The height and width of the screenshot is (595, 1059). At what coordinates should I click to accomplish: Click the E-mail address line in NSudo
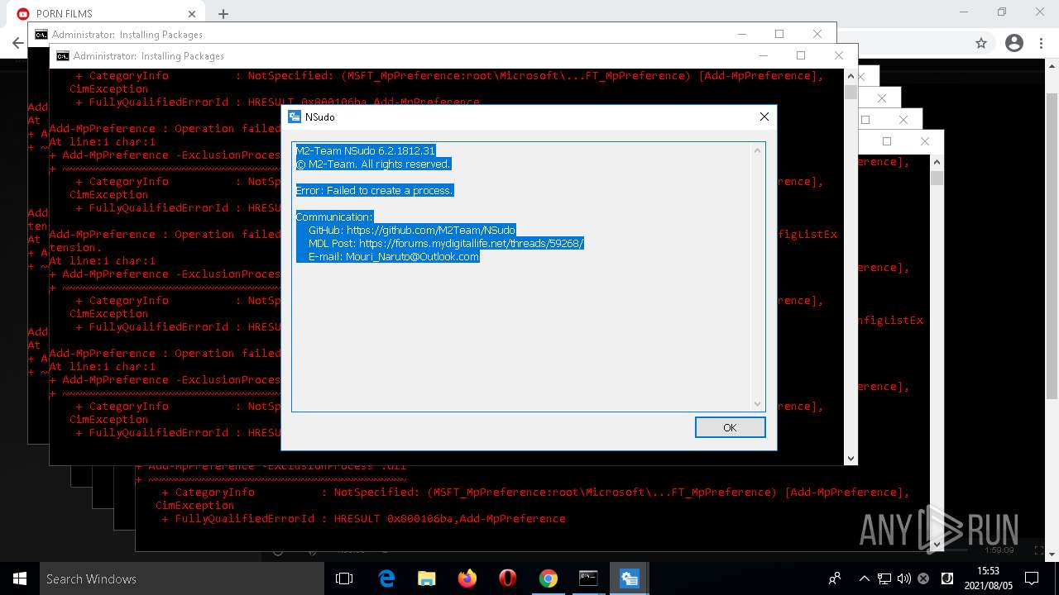[x=394, y=256]
